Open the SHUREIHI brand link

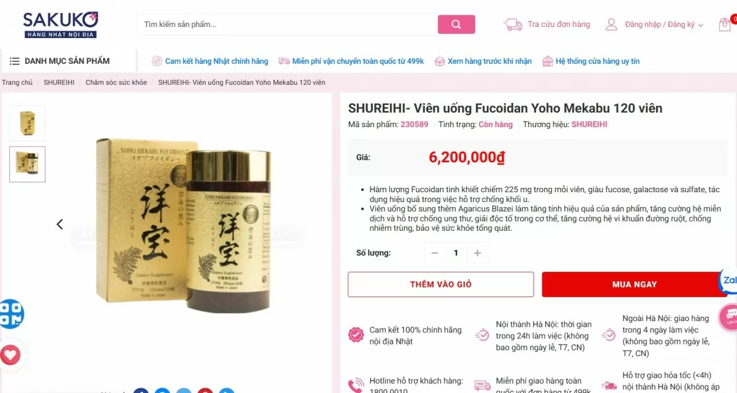click(x=590, y=124)
